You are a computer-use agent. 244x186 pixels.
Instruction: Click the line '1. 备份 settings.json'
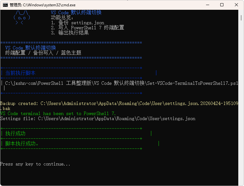78,23
